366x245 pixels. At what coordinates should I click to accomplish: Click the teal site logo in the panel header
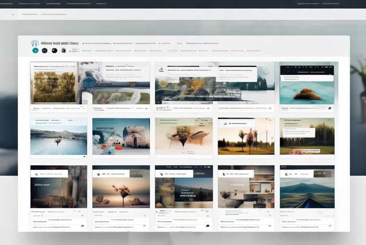(35, 43)
